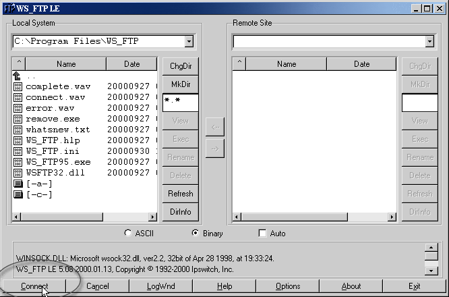Viewport: 449px width, 297px height.
Task: Click the file icon next to WSFTP32.dll
Action: click(x=18, y=173)
